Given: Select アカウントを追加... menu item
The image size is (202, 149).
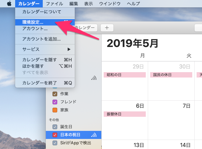Looking at the screenshot, I should [x=45, y=39].
